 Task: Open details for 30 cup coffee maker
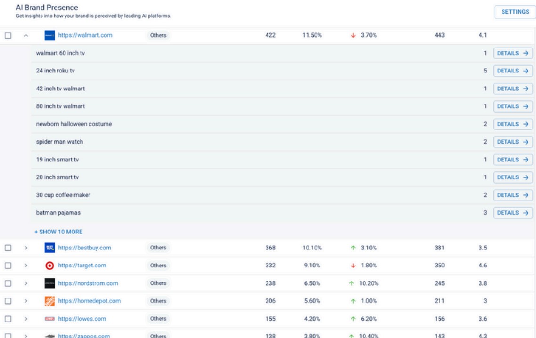513,195
